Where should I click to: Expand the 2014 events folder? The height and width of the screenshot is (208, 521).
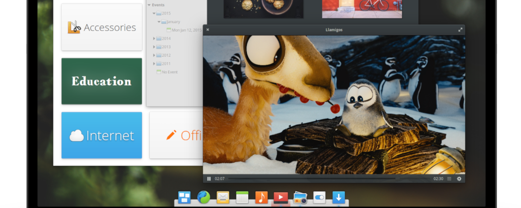pyautogui.click(x=154, y=38)
